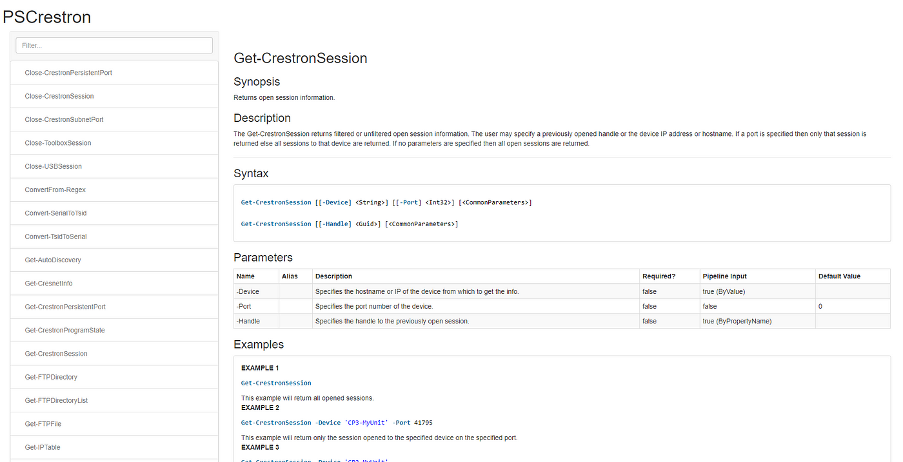The width and height of the screenshot is (903, 462).
Task: Click the Description heading
Action: pyautogui.click(x=262, y=118)
